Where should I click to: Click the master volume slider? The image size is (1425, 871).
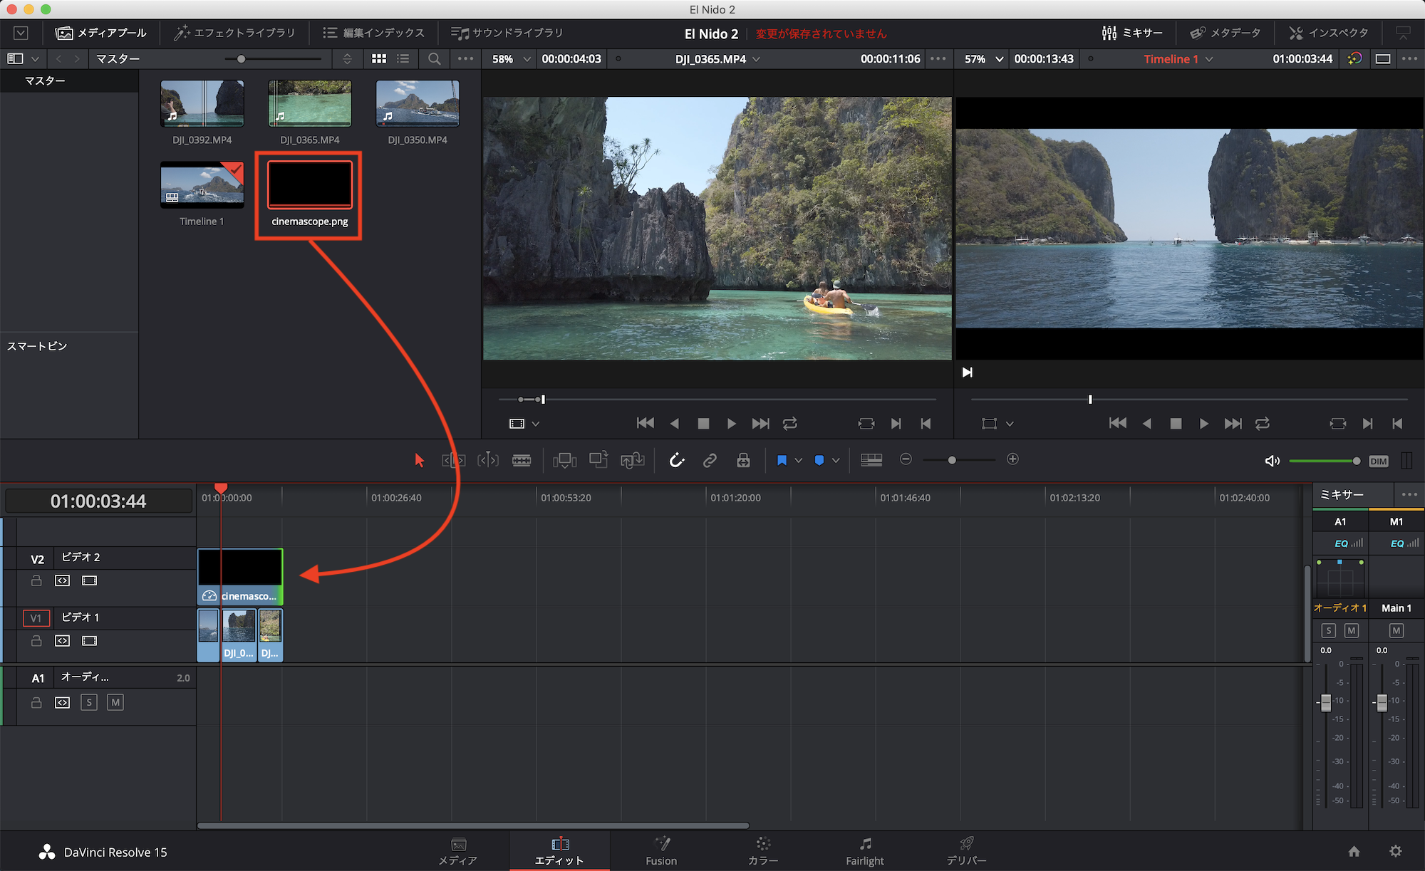(1322, 461)
